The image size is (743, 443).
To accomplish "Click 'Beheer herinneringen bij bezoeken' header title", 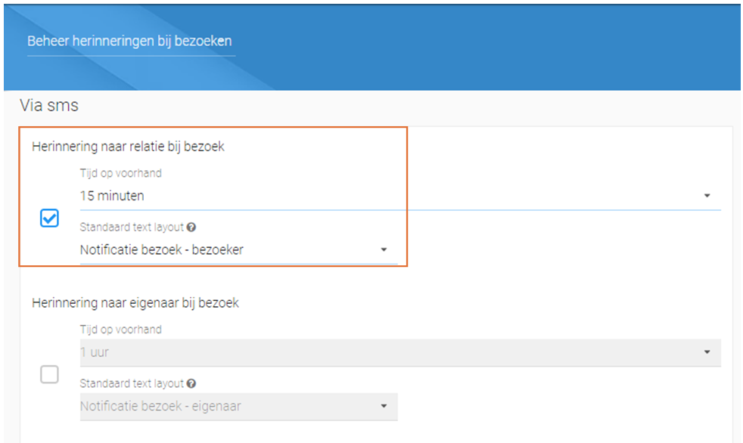I will click(x=129, y=41).
